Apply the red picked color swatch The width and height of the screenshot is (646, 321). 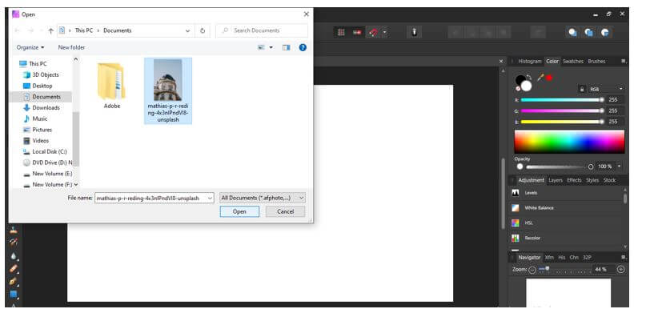pyautogui.click(x=549, y=78)
